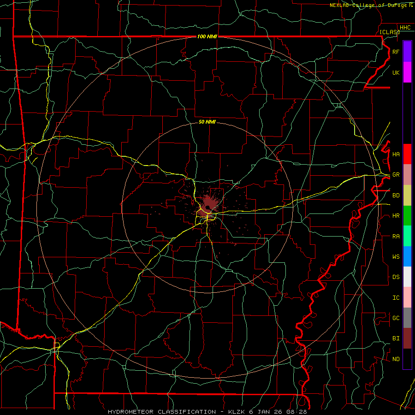Click the BD legend label

click(x=396, y=196)
